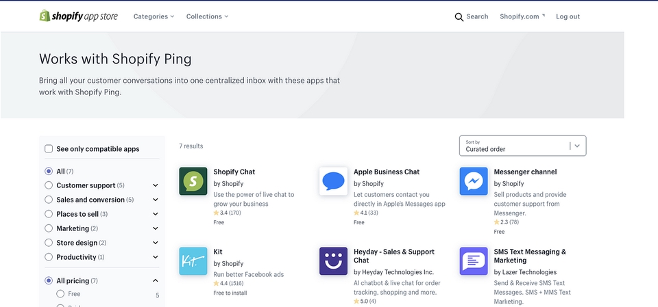Select the Marketing category radio button
Screen dimensions: 658x307
pyautogui.click(x=49, y=228)
